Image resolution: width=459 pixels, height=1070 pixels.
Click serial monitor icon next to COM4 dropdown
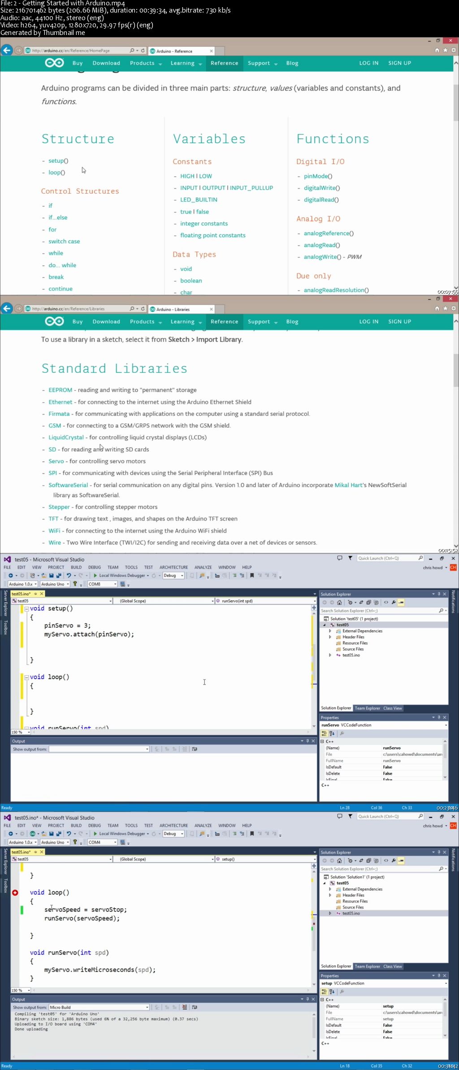point(122,842)
